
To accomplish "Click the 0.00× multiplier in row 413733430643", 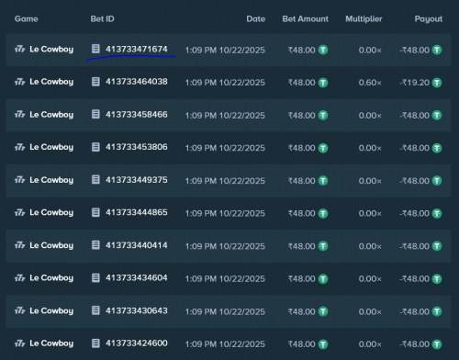I will click(x=370, y=312).
